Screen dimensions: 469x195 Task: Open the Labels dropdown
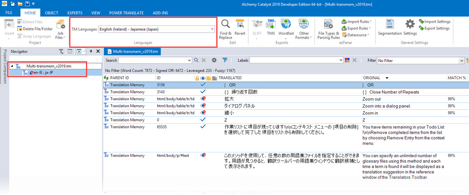(x=341, y=60)
